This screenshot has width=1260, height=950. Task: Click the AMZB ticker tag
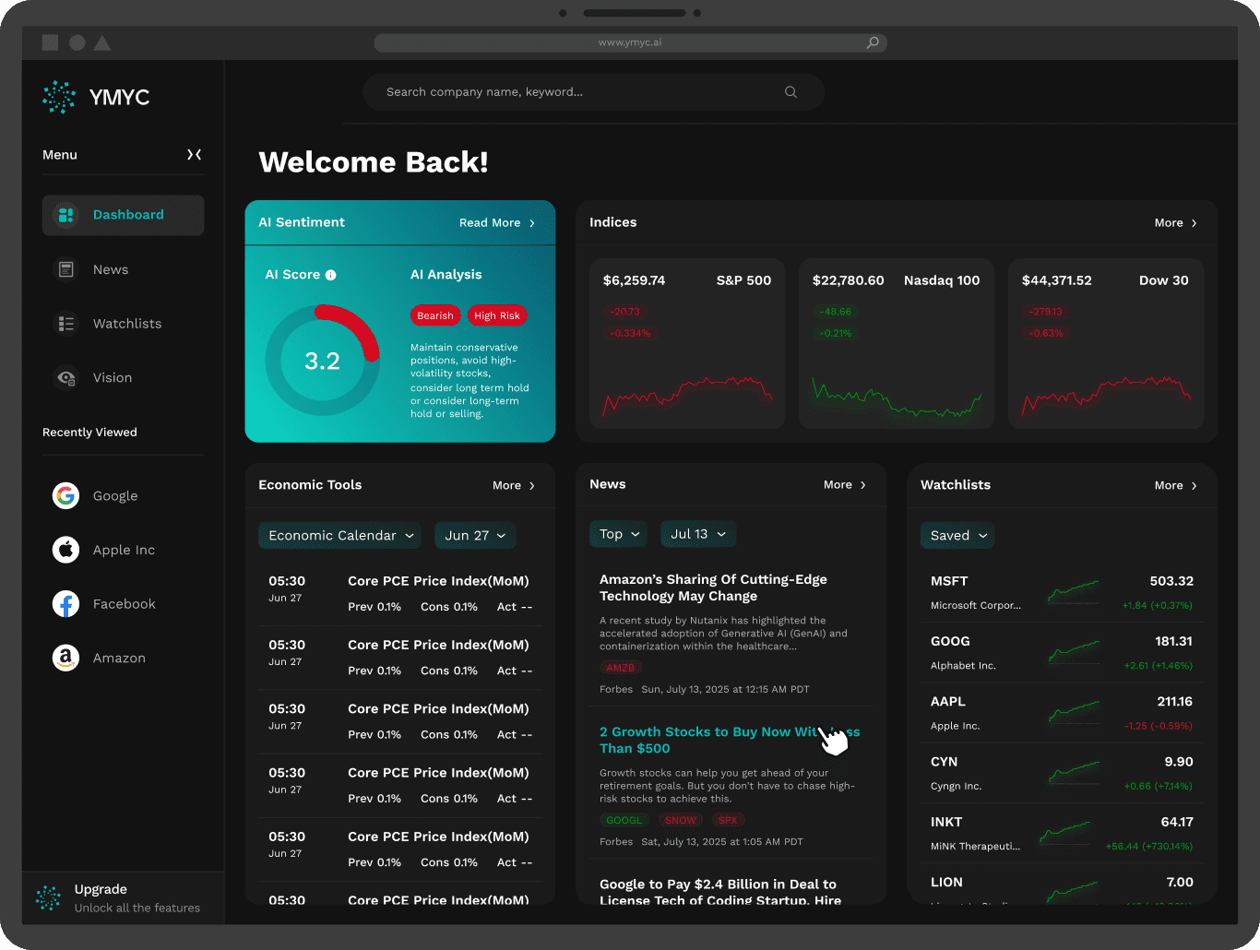click(x=621, y=668)
